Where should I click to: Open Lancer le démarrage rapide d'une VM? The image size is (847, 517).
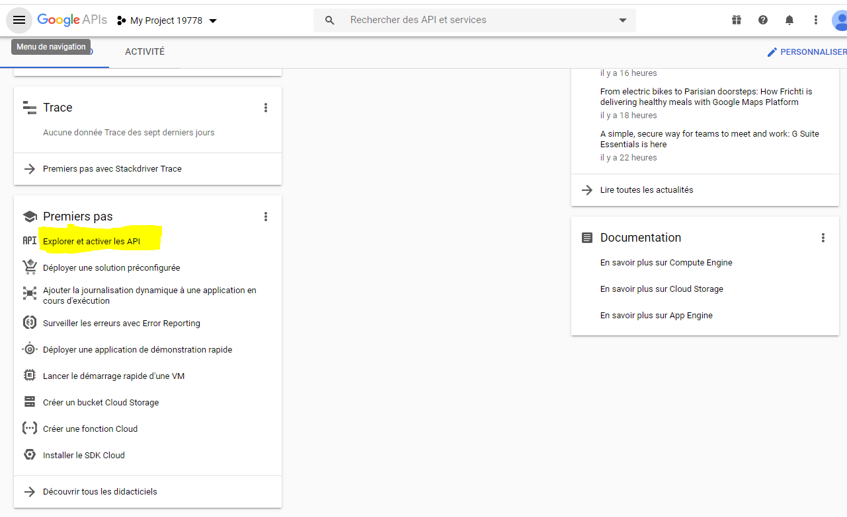[x=114, y=376]
